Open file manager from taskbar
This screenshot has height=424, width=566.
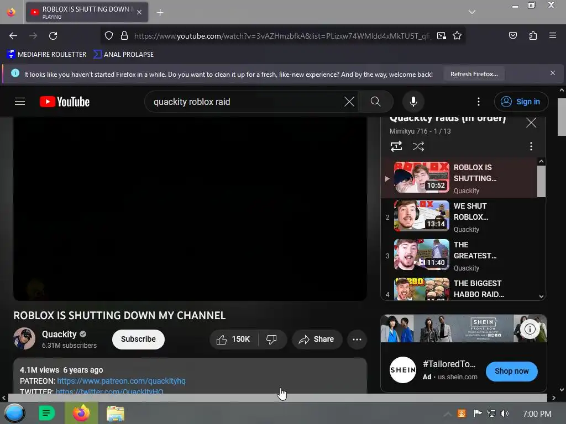tap(116, 413)
